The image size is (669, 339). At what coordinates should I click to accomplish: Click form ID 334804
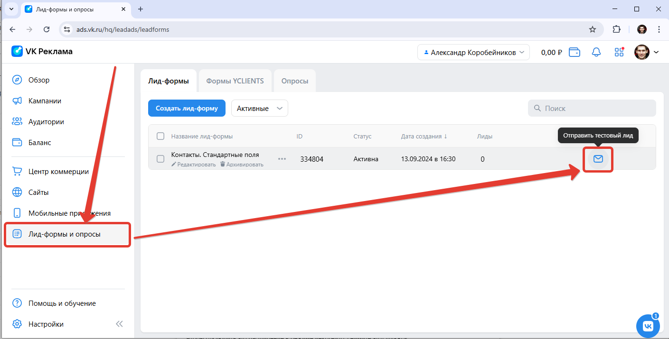pos(311,159)
